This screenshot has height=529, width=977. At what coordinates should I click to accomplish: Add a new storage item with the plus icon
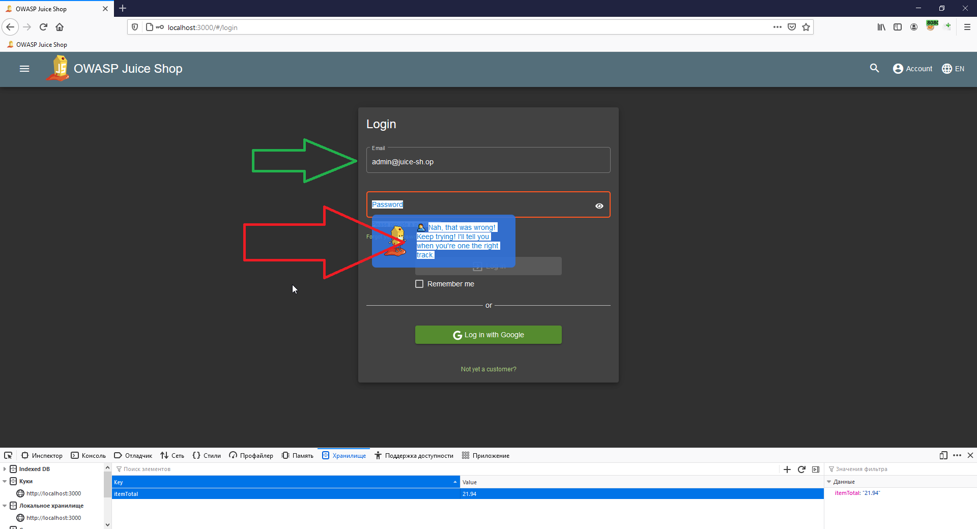pos(787,469)
